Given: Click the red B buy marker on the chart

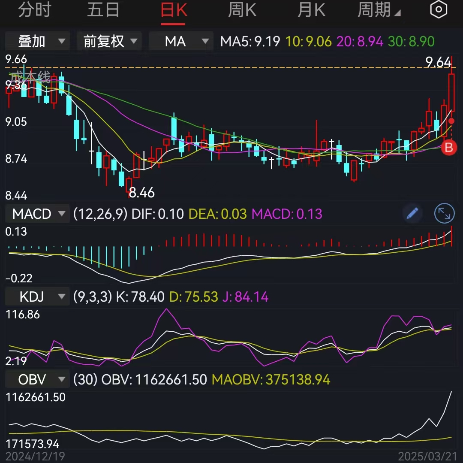Looking at the screenshot, I should click(x=448, y=148).
